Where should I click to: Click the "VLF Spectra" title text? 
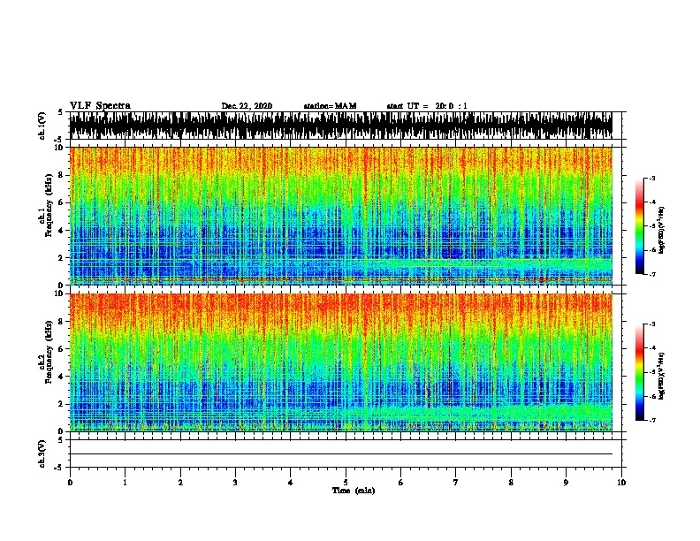point(100,106)
